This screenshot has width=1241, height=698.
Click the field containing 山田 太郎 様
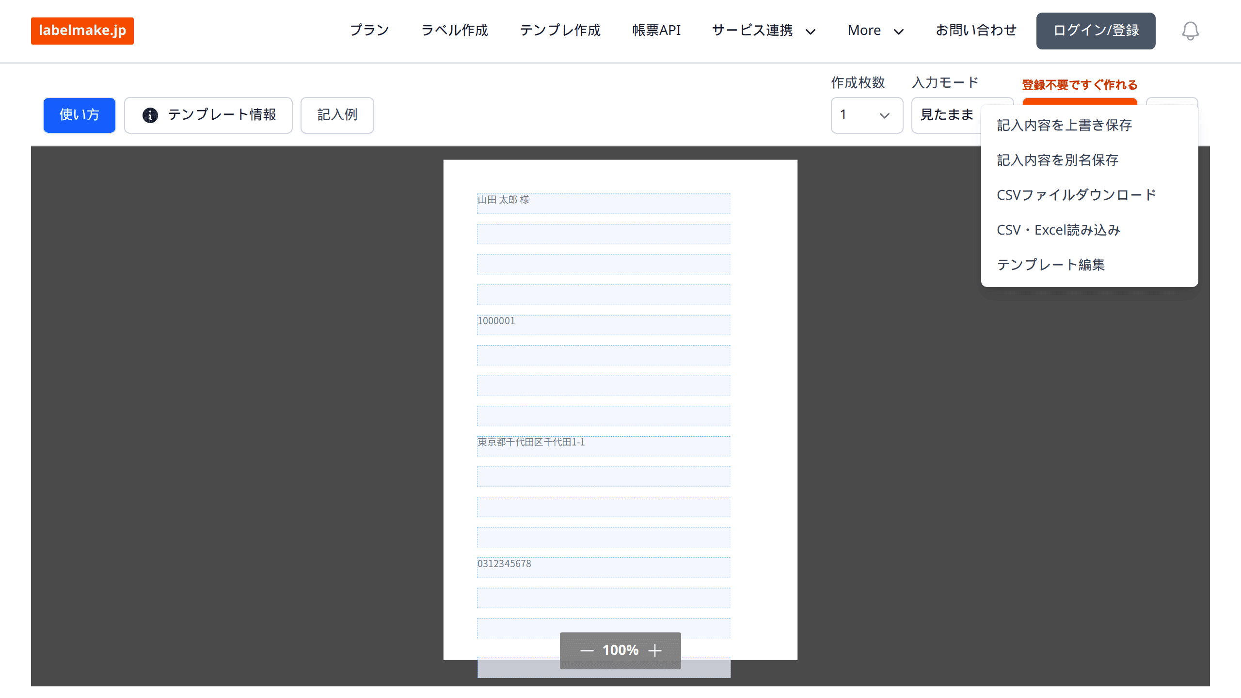click(604, 204)
